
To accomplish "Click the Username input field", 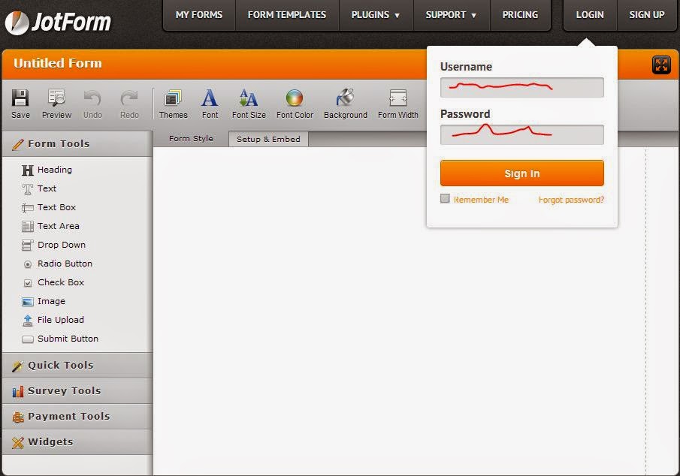I will pos(521,88).
